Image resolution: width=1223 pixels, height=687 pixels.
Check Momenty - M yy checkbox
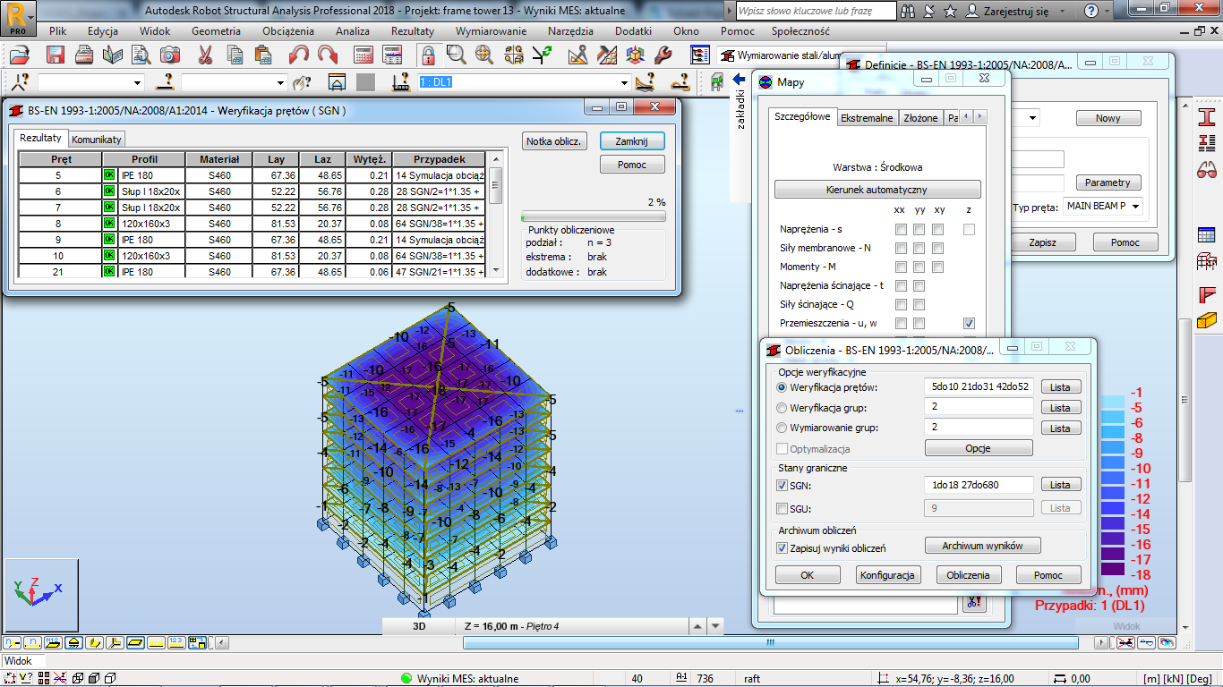pyautogui.click(x=919, y=267)
